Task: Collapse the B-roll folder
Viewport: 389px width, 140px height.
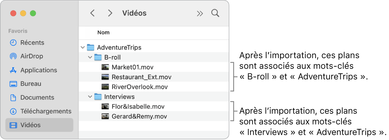Action: 90,57
